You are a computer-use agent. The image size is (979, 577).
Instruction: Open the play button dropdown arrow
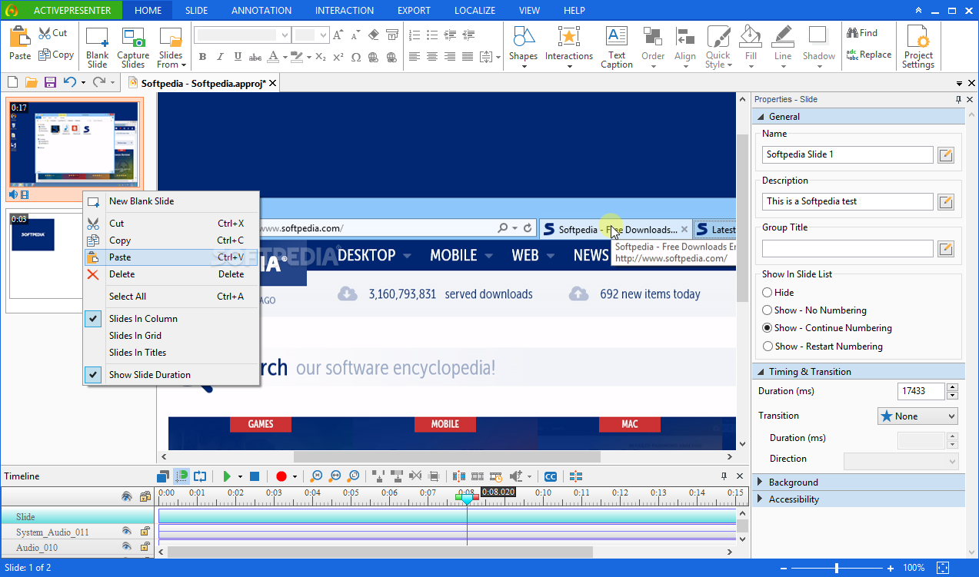coord(241,477)
